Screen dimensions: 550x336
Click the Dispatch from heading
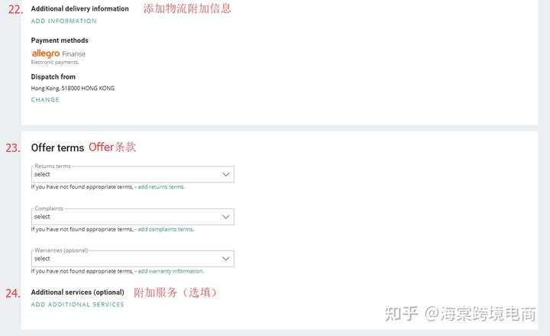(x=53, y=77)
